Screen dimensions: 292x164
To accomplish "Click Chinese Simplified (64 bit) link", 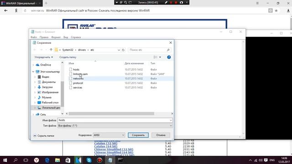I will (114, 152).
